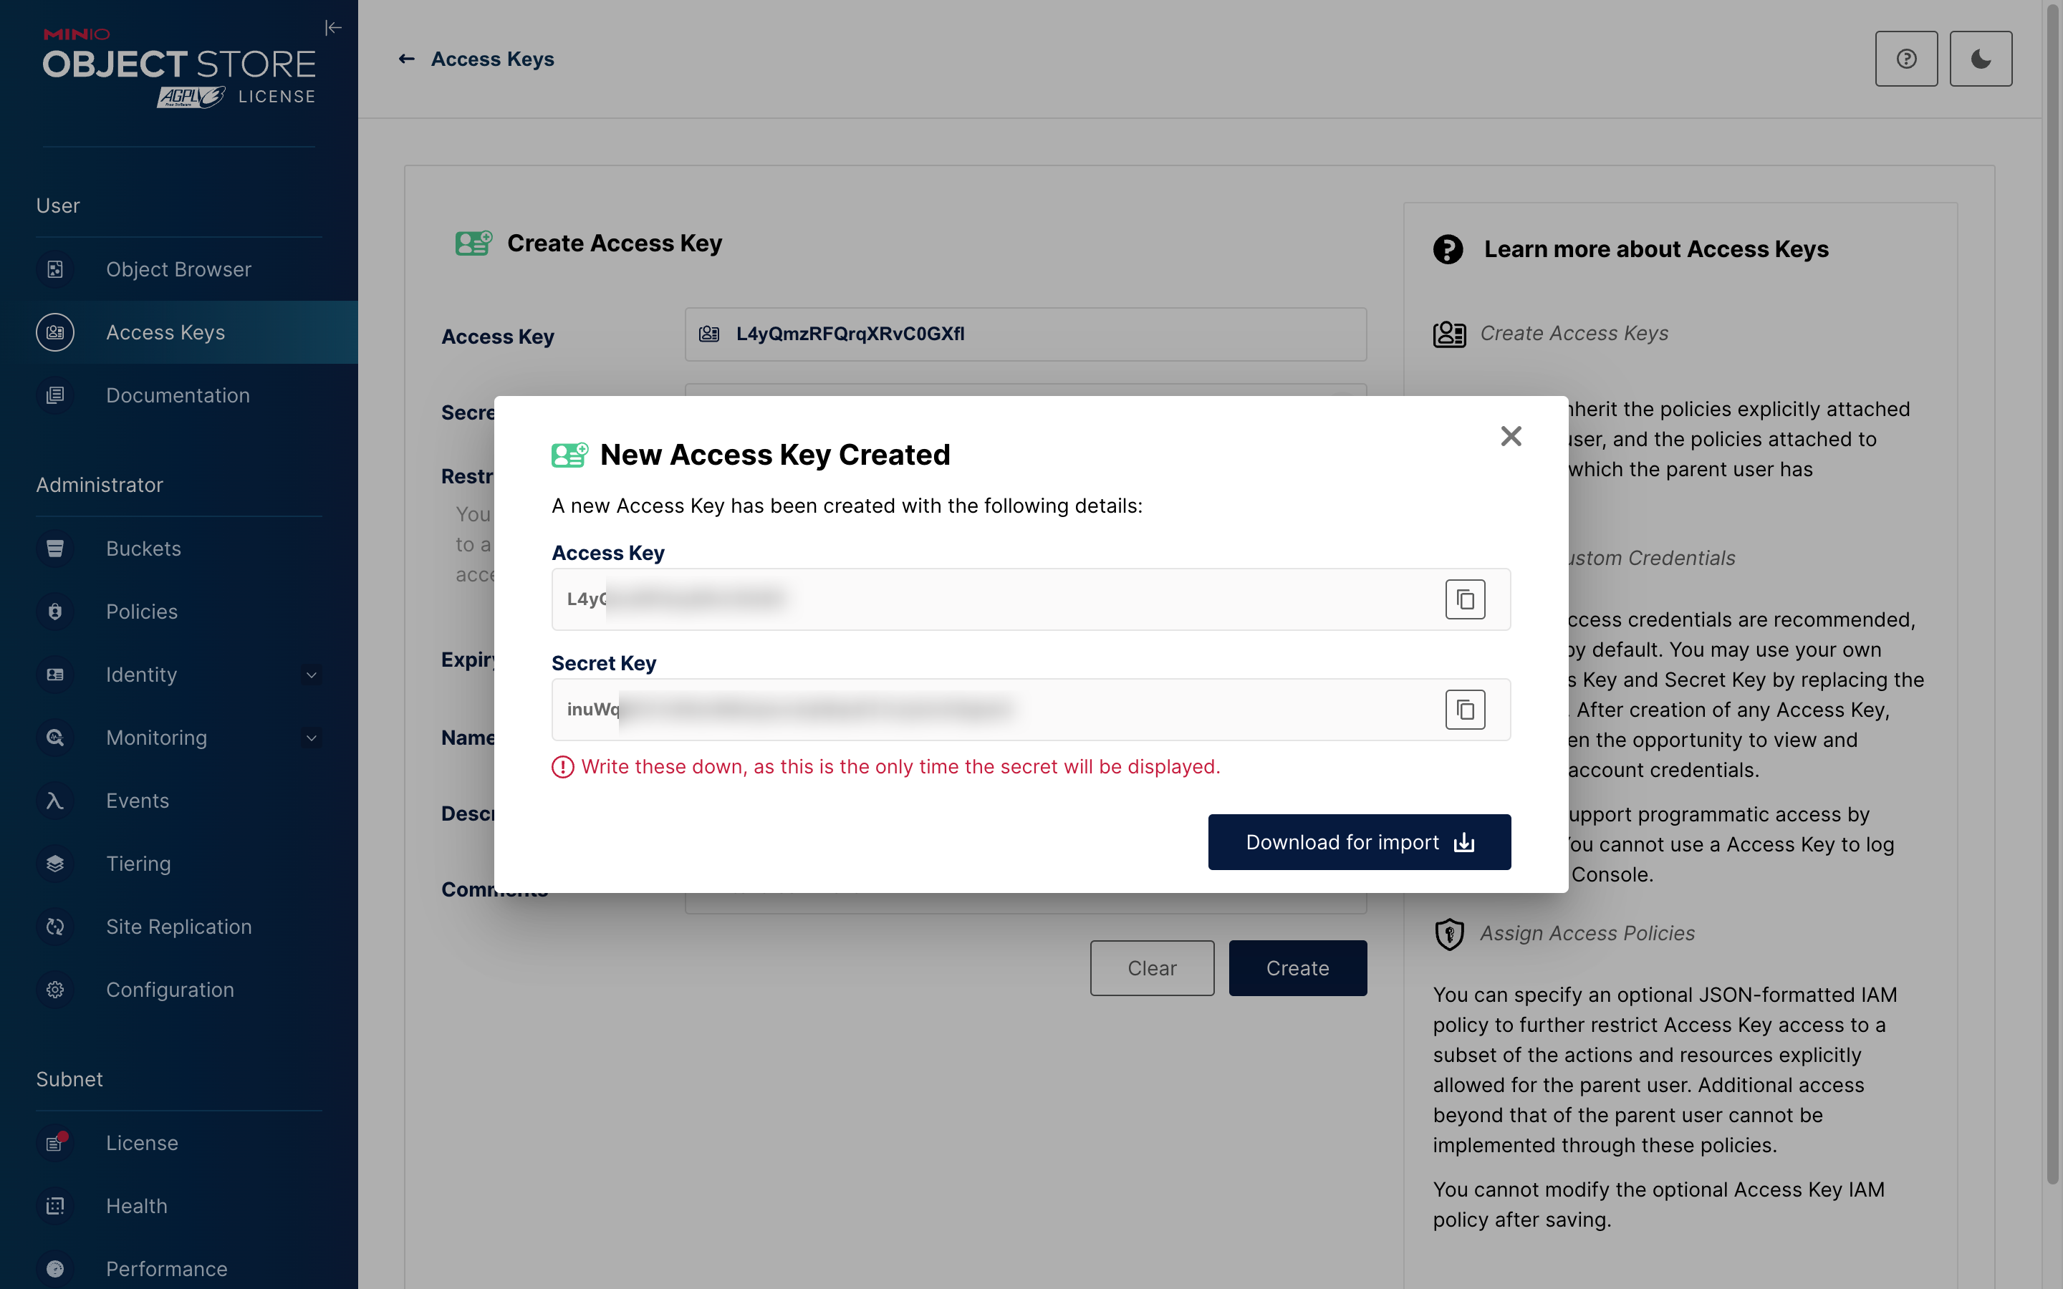Close the New Access Key Created dialog
Viewport: 2063px width, 1289px height.
[1511, 437]
